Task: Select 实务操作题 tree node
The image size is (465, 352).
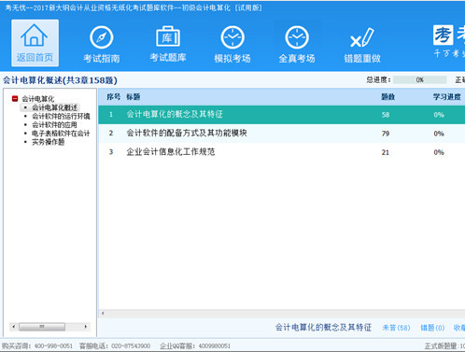Action: [x=49, y=142]
